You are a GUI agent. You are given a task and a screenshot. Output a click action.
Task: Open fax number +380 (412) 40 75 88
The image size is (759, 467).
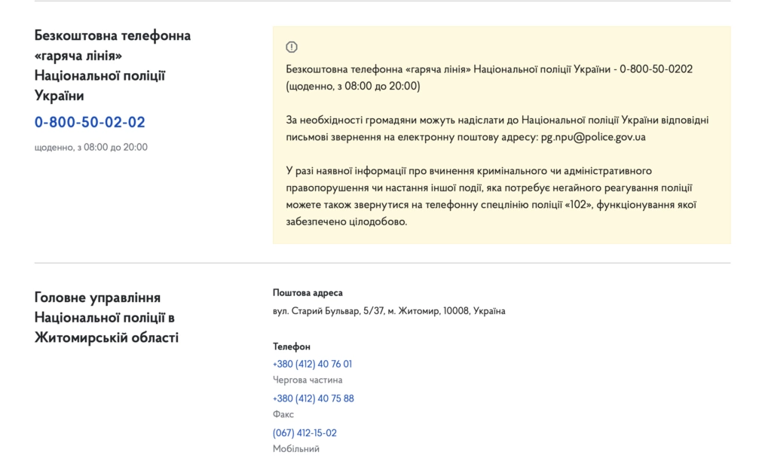314,398
